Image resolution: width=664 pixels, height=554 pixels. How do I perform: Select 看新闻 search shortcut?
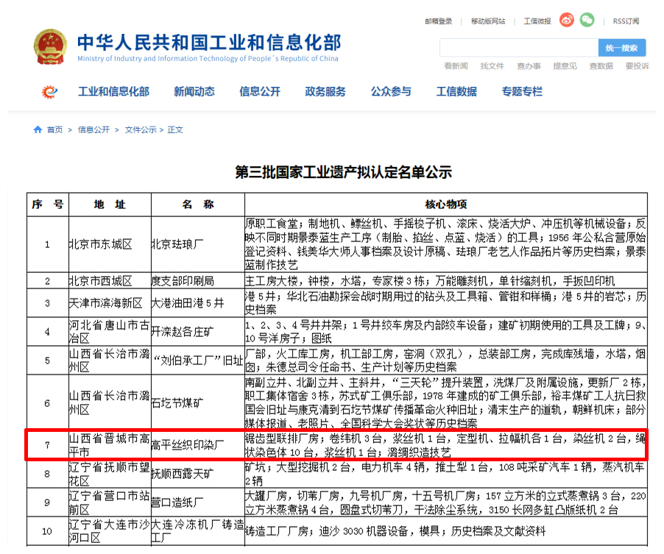pos(456,66)
